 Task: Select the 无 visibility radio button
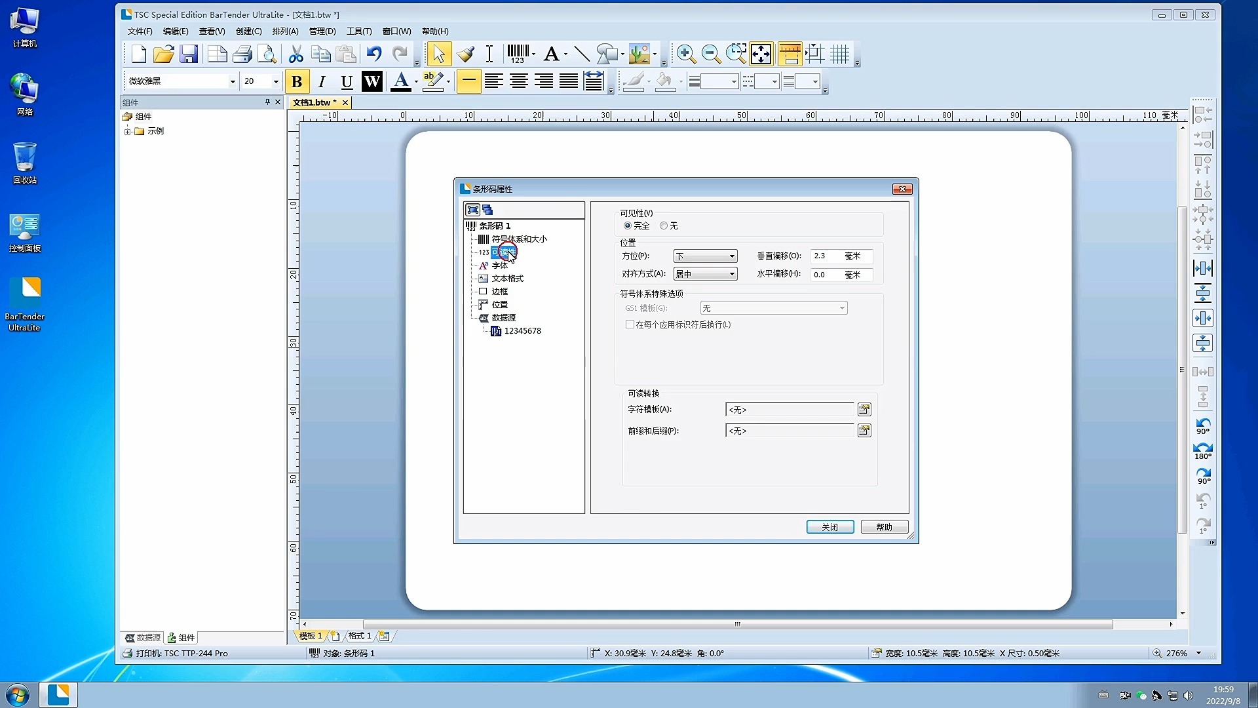click(664, 226)
